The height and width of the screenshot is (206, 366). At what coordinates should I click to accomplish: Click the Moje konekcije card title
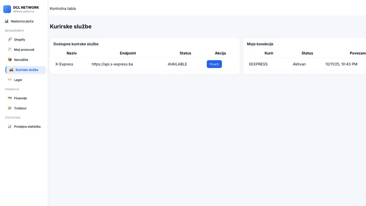pyautogui.click(x=260, y=44)
